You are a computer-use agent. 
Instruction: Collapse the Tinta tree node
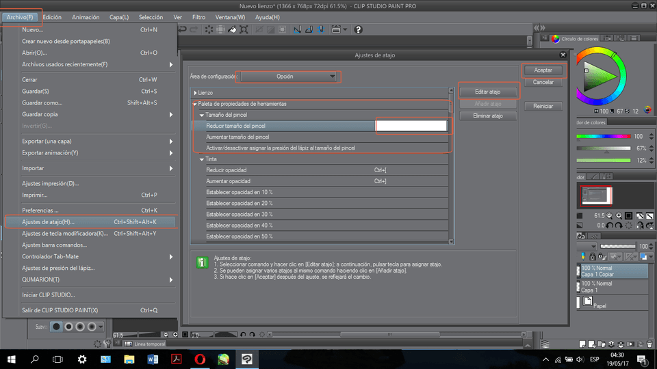201,159
